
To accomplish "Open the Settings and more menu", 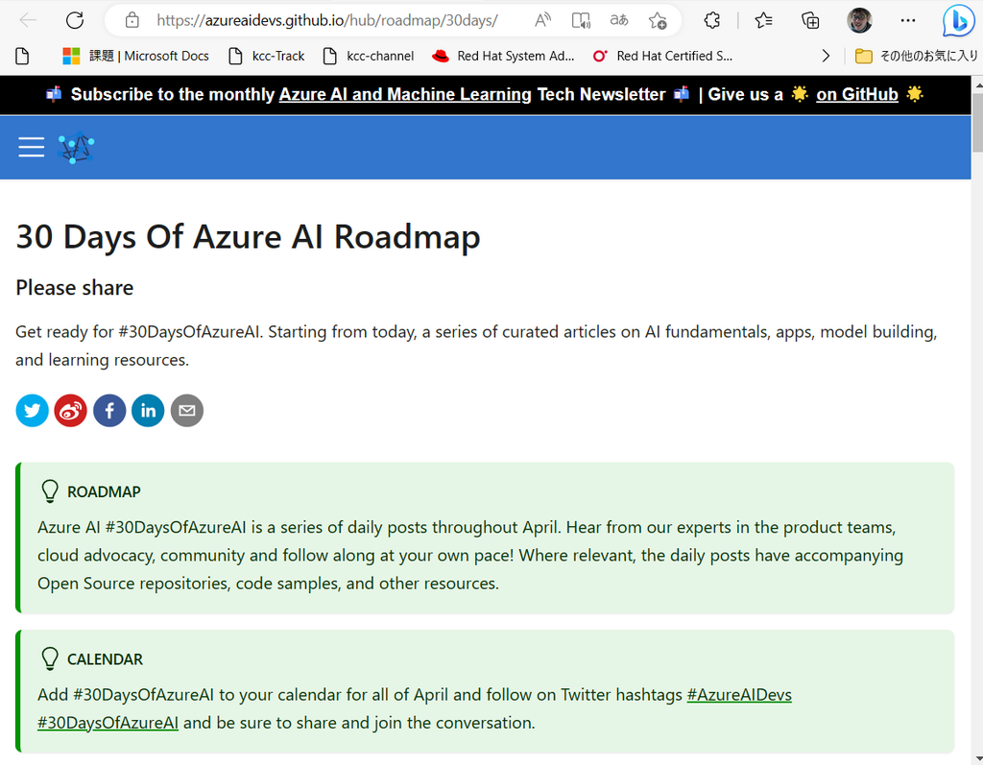I will coord(907,20).
